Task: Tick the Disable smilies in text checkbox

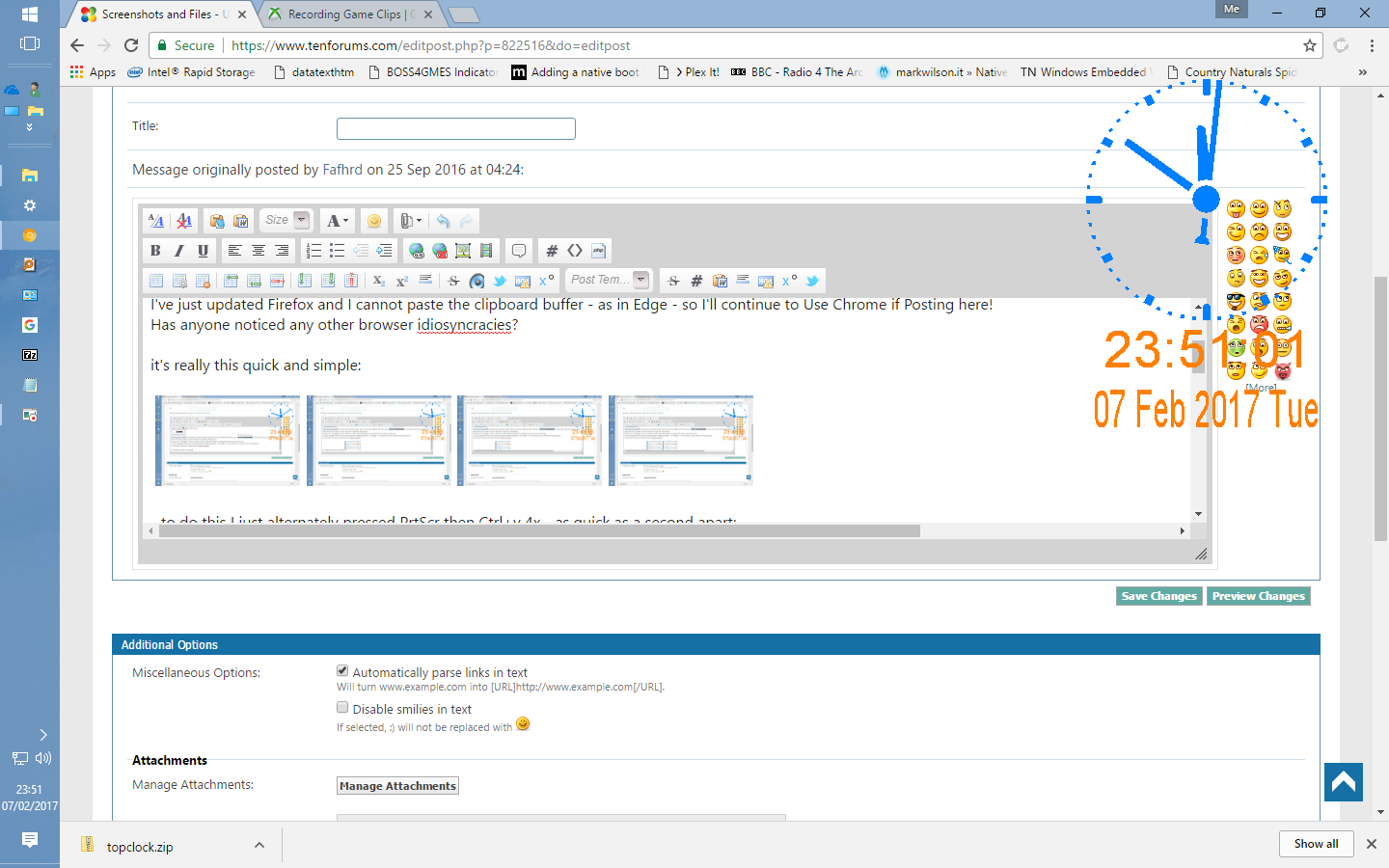Action: [342, 707]
